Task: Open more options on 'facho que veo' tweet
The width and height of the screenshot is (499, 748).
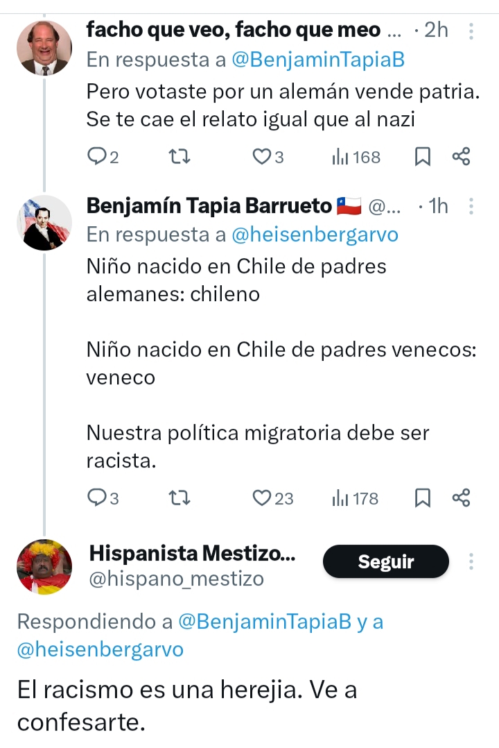Action: 471,31
